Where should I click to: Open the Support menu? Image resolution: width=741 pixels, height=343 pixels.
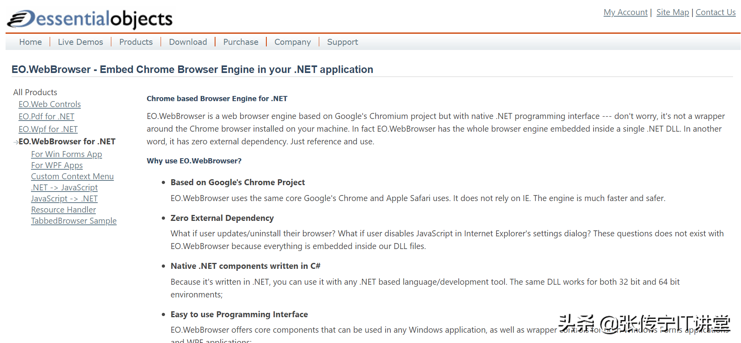tap(342, 42)
